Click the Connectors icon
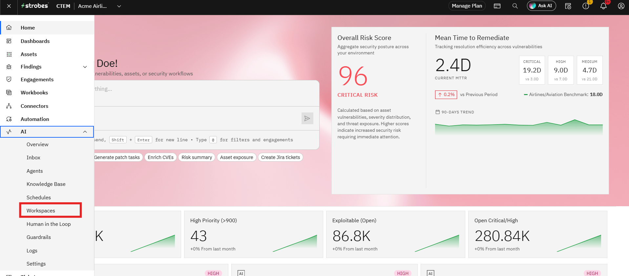Image resolution: width=629 pixels, height=276 pixels. pos(9,106)
